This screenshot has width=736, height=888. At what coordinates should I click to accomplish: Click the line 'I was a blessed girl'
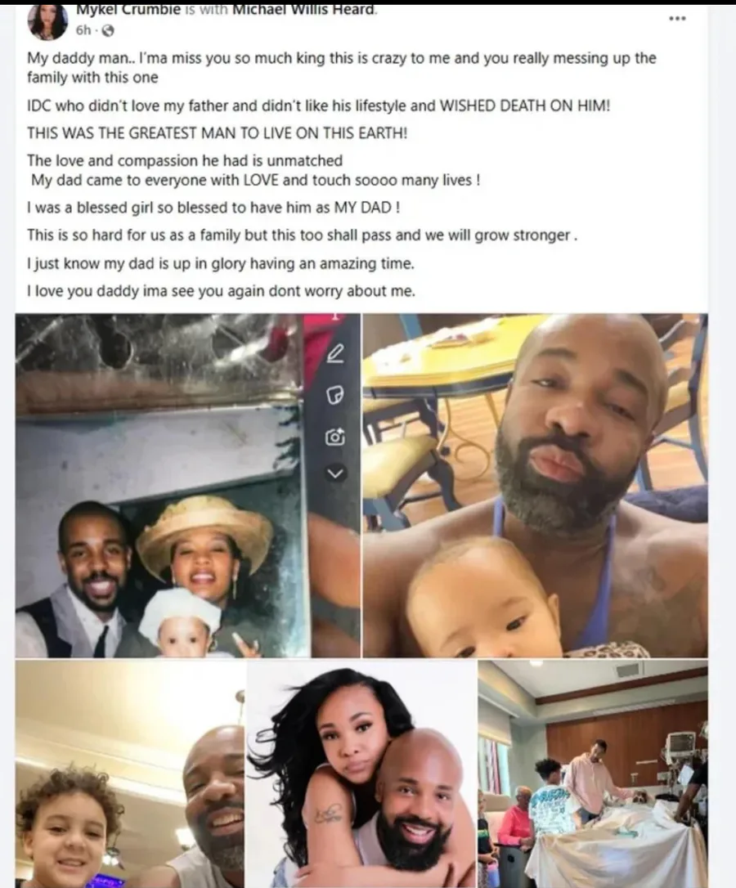(x=213, y=208)
